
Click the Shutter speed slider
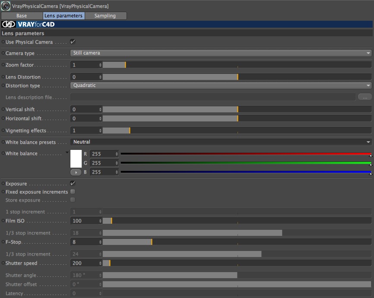pos(237,263)
